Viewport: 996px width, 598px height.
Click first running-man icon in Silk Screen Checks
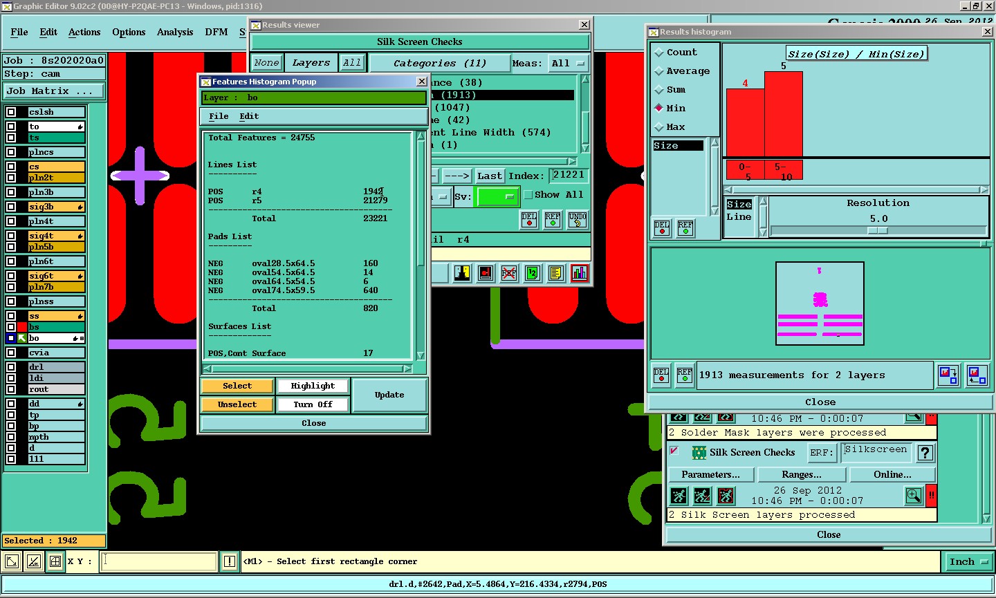tap(679, 496)
